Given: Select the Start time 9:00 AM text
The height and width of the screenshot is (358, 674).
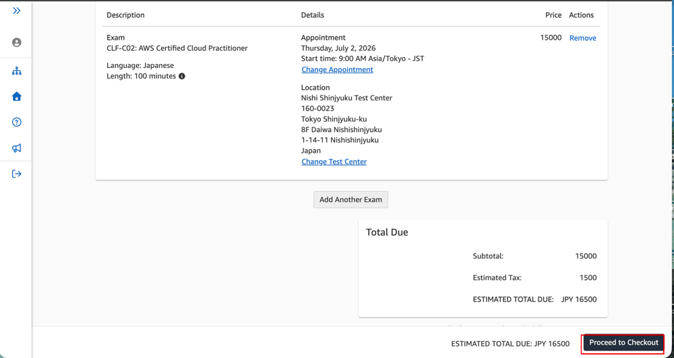Looking at the screenshot, I should [363, 59].
